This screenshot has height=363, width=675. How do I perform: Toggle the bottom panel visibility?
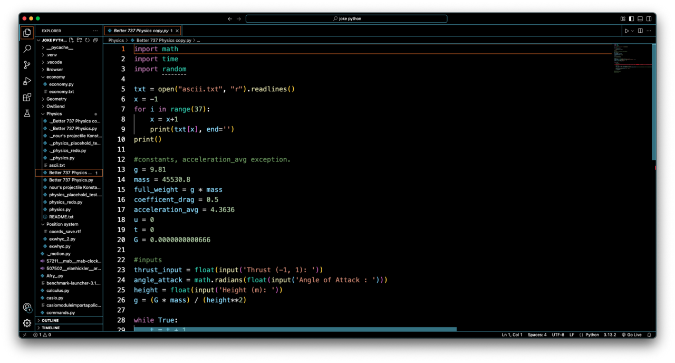[x=640, y=18]
